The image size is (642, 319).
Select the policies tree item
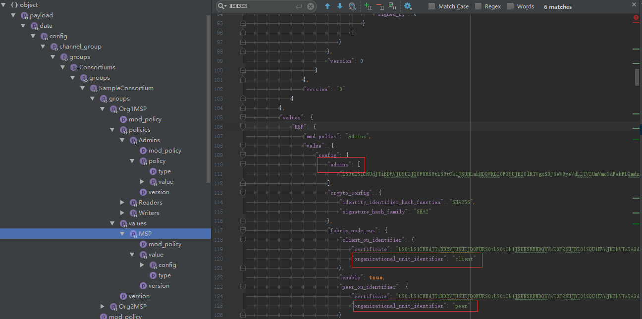[x=140, y=130]
